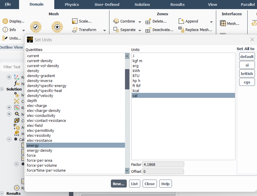The height and width of the screenshot is (196, 257).
Task: Expand the Monitors tree node
Action: point(9,114)
